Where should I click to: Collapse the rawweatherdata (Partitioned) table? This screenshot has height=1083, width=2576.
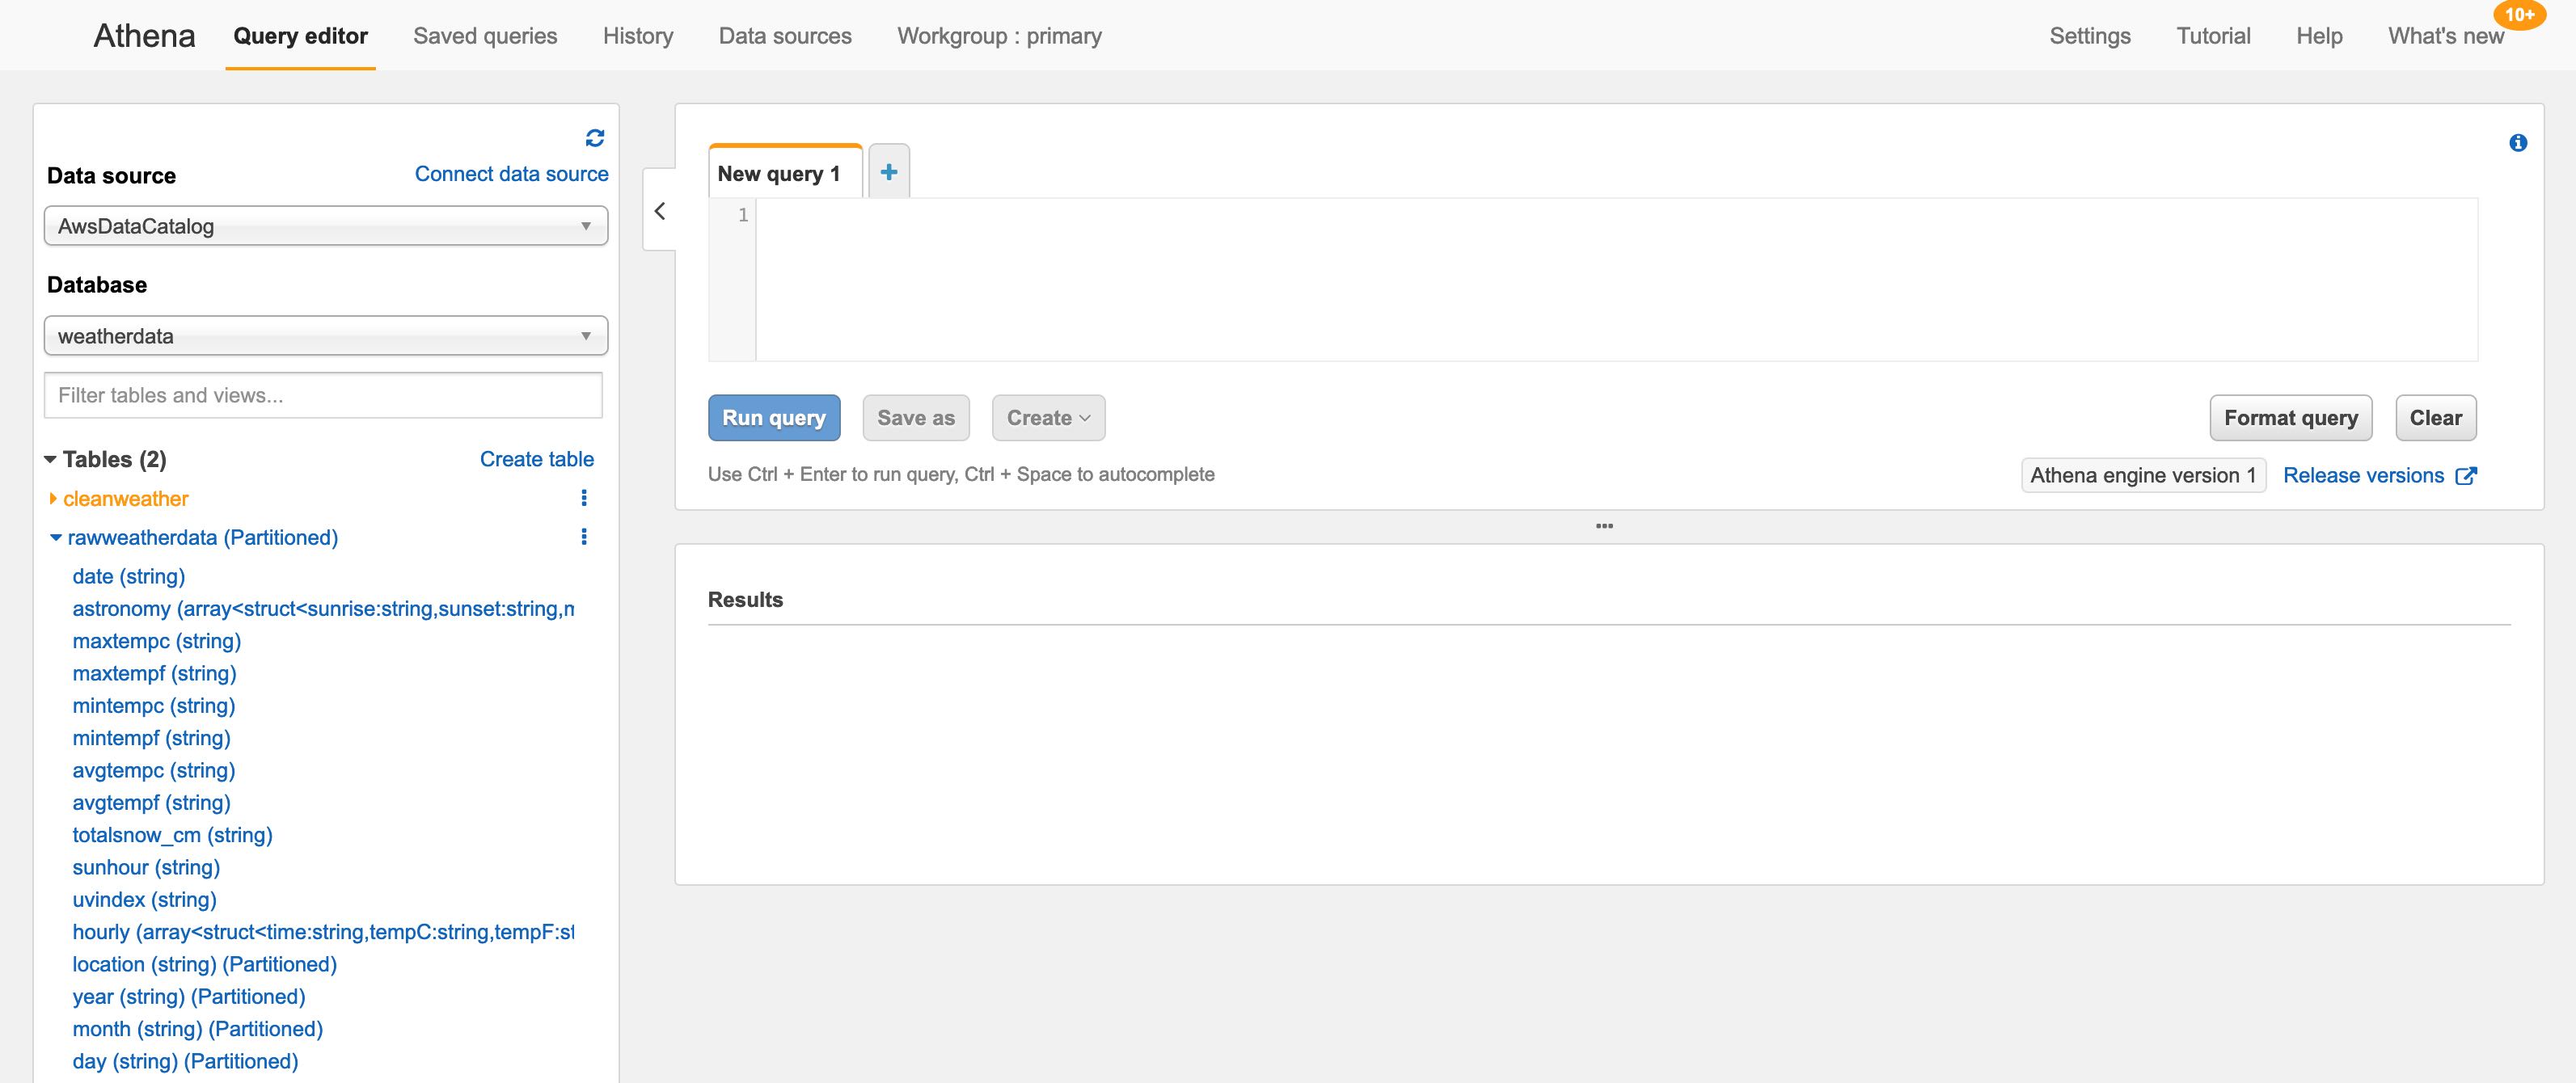(57, 537)
